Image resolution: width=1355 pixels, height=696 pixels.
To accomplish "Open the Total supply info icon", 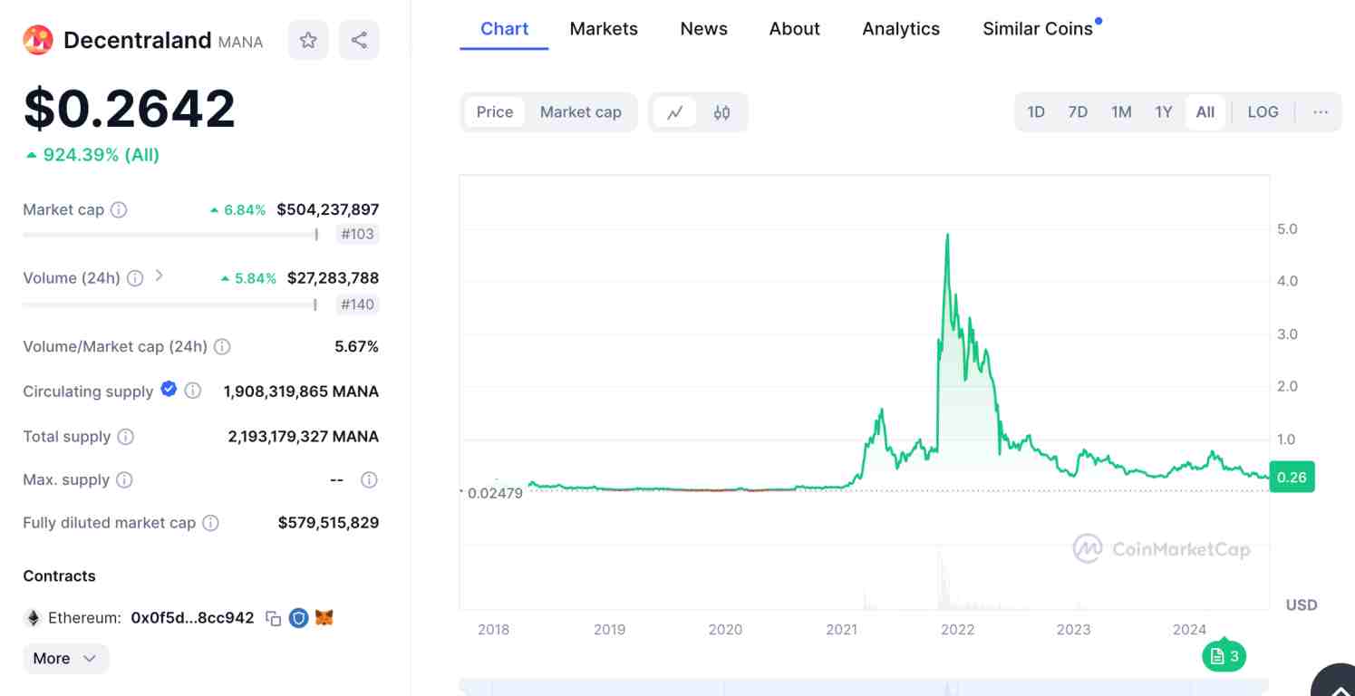I will pyautogui.click(x=126, y=436).
